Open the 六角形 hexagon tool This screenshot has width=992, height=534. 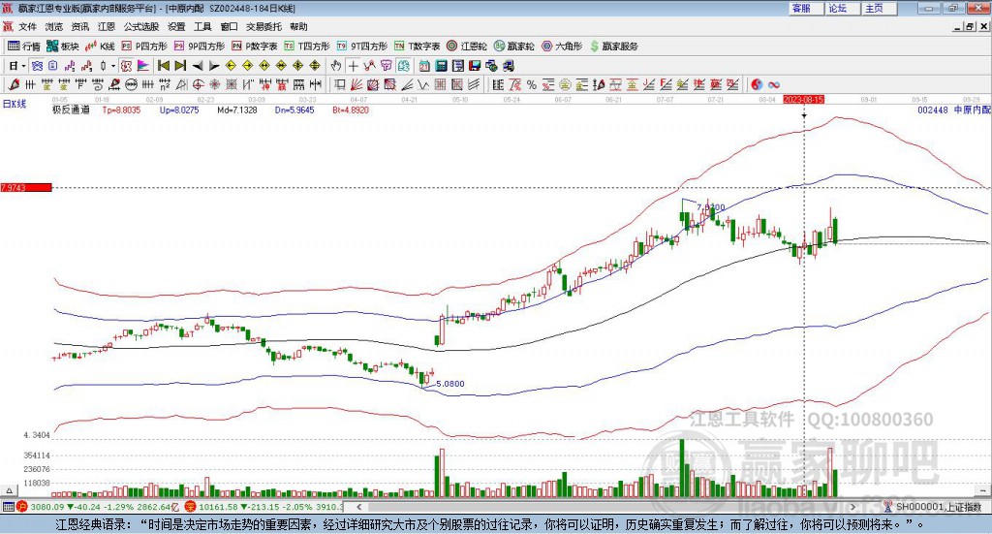[562, 47]
